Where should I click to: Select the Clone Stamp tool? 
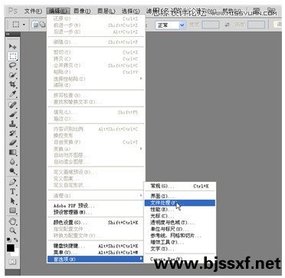12,124
